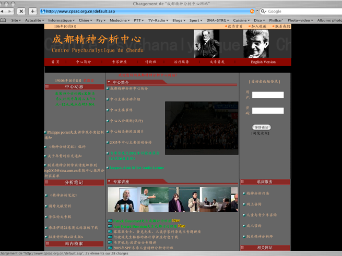Viewport: 342px width, 256px height.
Task: Open the bookmarks library book icon
Action: point(3,20)
